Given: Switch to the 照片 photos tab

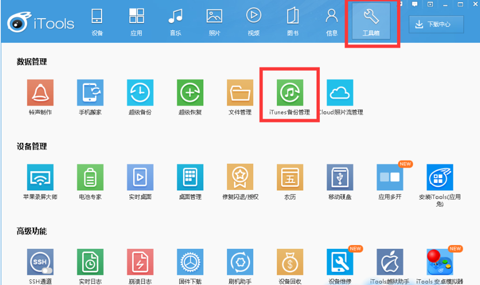Looking at the screenshot, I should (214, 22).
